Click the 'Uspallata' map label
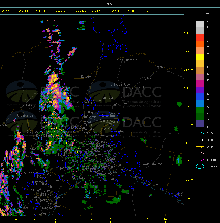This screenshot has height=223, width=220. tap(25, 105)
